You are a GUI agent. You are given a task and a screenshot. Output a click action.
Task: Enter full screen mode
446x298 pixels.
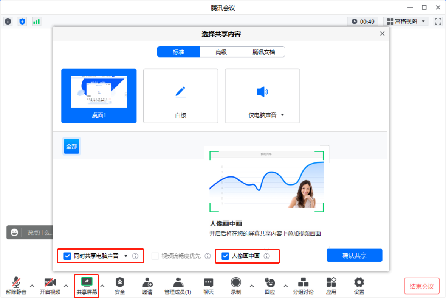point(438,21)
